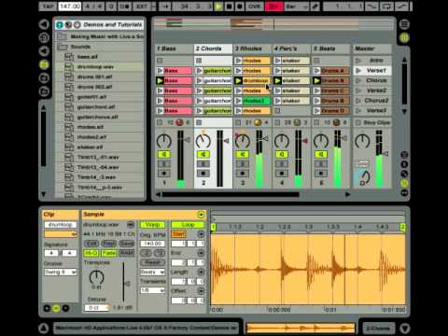Open the Swing 8 groove dropdown
This screenshot has height=336, width=448.
tap(61, 273)
